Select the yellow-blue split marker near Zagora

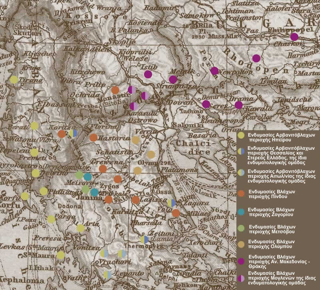coord(172,203)
